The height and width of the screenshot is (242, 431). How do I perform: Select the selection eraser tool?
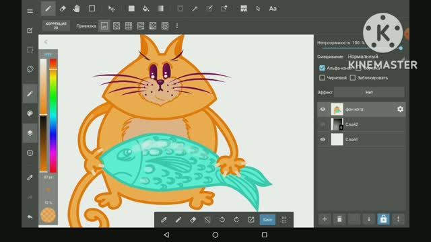point(224,9)
